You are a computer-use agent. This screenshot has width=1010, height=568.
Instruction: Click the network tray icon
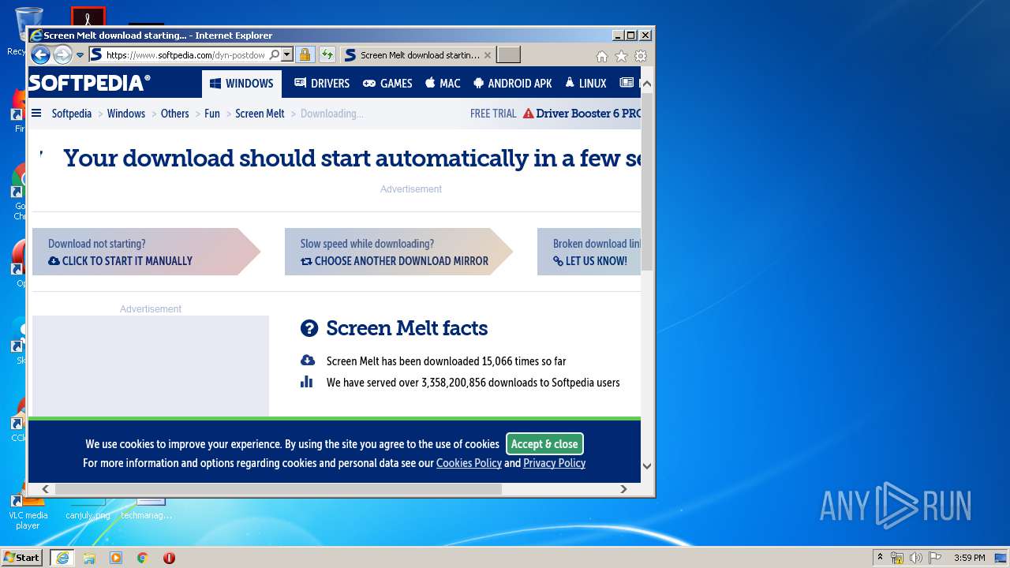[896, 558]
